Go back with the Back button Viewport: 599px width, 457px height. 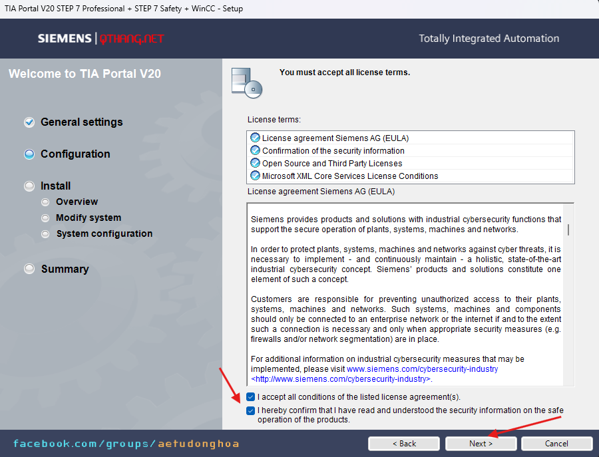pos(404,444)
